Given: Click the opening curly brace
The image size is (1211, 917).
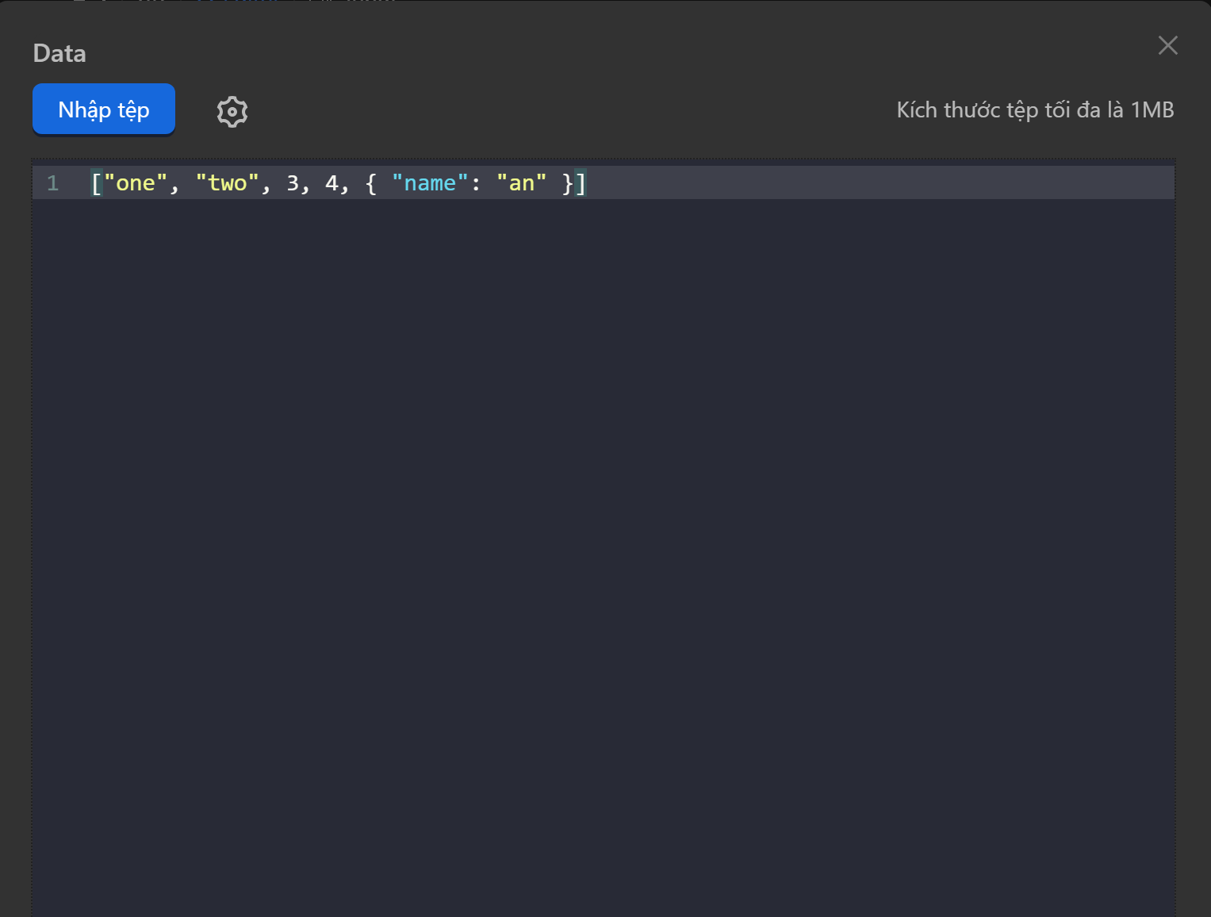Looking at the screenshot, I should [371, 183].
